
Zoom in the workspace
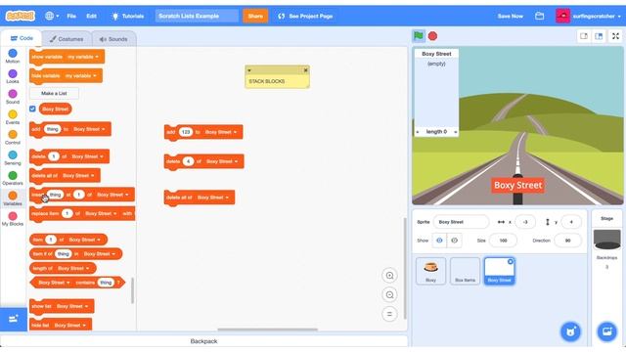click(389, 276)
